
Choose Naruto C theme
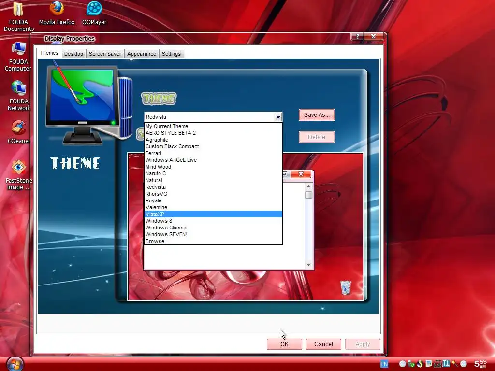213,173
